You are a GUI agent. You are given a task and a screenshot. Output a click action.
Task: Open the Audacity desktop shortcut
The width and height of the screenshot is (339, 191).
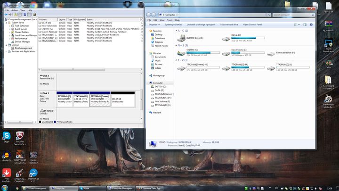7,157
